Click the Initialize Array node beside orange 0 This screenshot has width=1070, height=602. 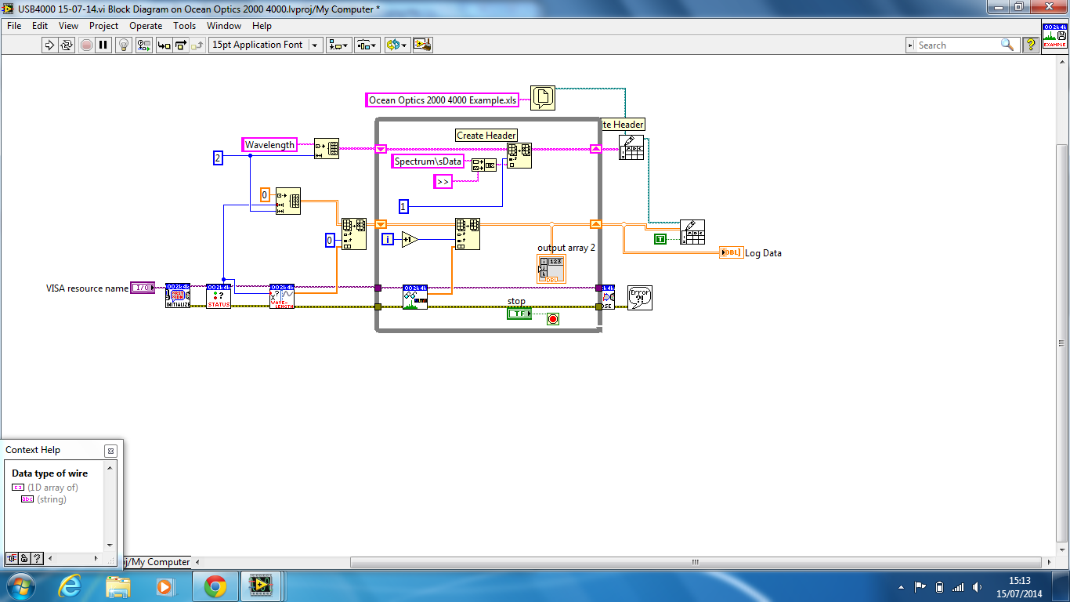(x=288, y=201)
